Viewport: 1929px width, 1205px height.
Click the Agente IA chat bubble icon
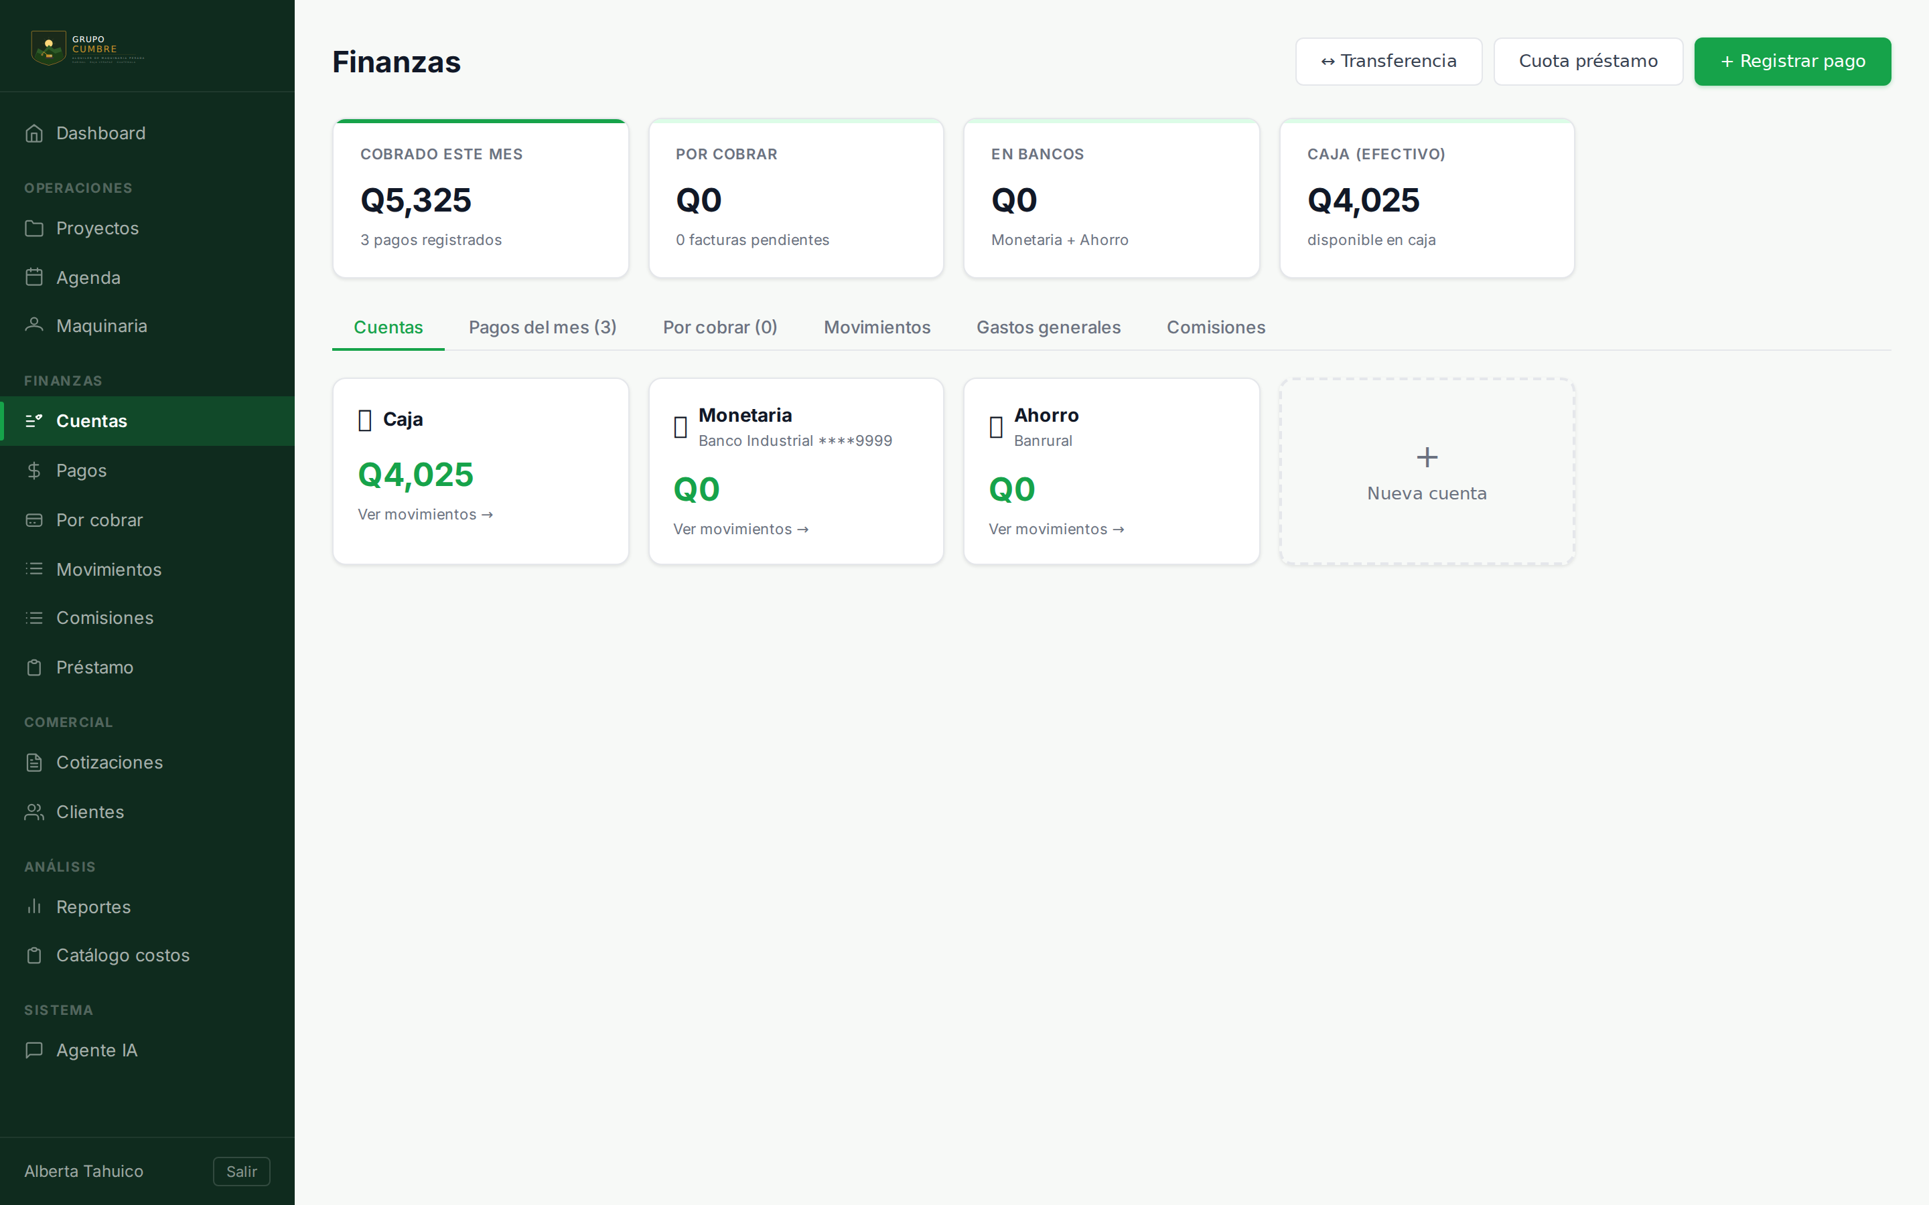point(33,1050)
